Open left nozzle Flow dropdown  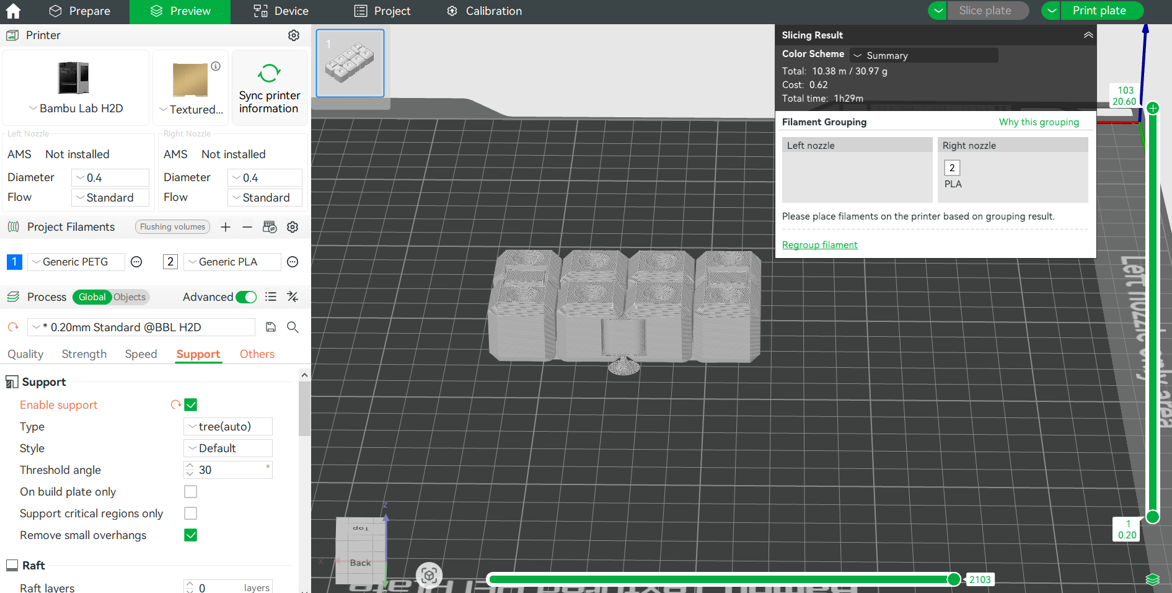(x=110, y=198)
